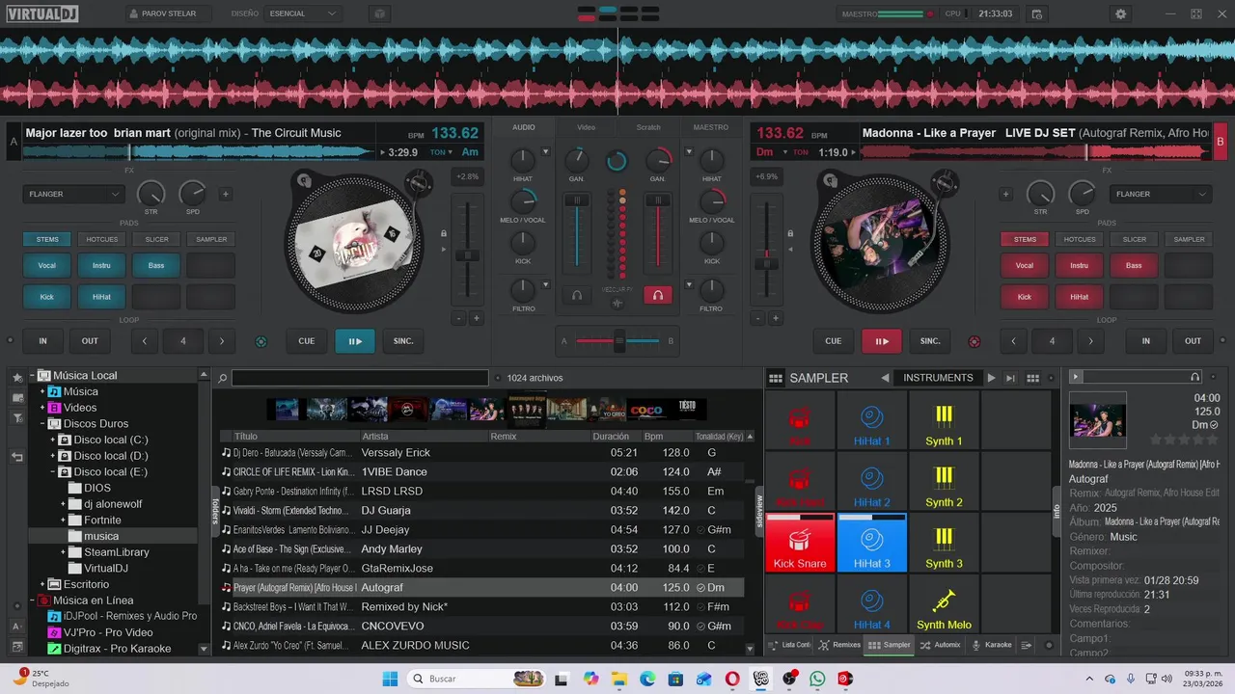Click the loop OUT button on deck B
This screenshot has width=1235, height=694.
pyautogui.click(x=1194, y=341)
